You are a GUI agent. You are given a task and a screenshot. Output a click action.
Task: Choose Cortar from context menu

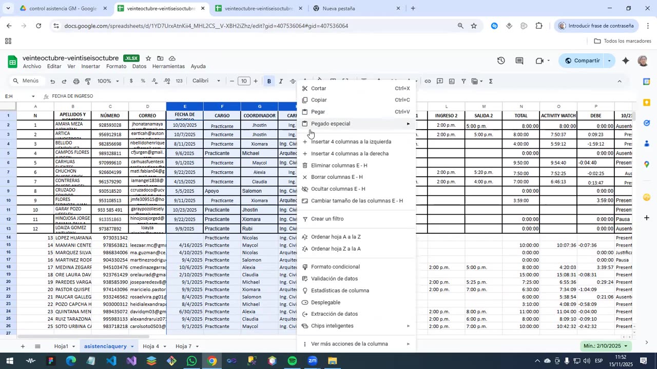tap(357, 88)
